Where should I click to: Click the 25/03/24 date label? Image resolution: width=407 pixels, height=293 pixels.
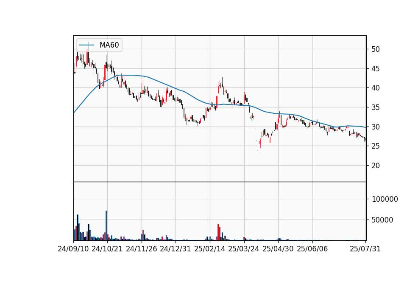click(x=244, y=249)
